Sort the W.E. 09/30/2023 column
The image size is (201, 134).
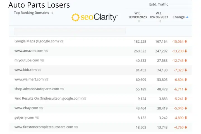tap(160, 21)
